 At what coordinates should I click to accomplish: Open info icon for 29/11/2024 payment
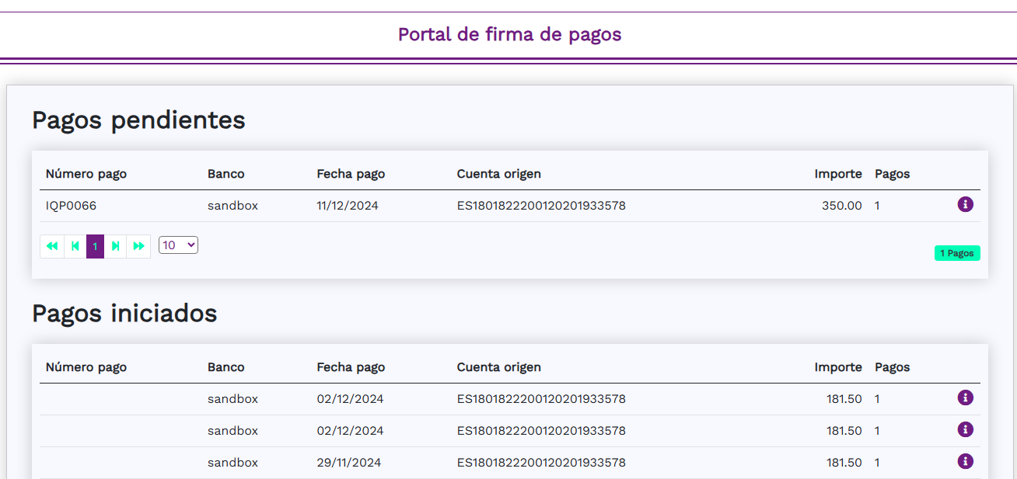point(965,462)
